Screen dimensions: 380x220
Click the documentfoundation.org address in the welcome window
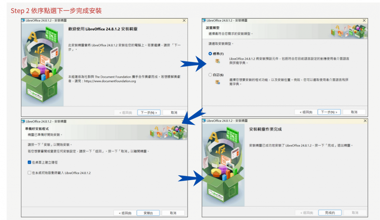[110, 81]
